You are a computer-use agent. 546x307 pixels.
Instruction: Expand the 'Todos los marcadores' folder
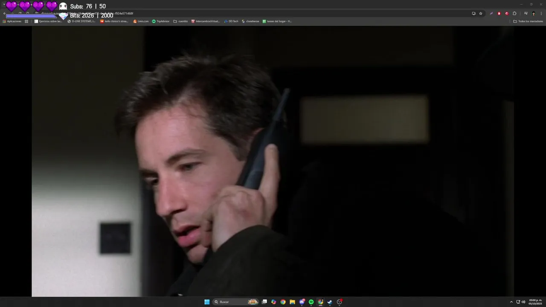tap(528, 21)
